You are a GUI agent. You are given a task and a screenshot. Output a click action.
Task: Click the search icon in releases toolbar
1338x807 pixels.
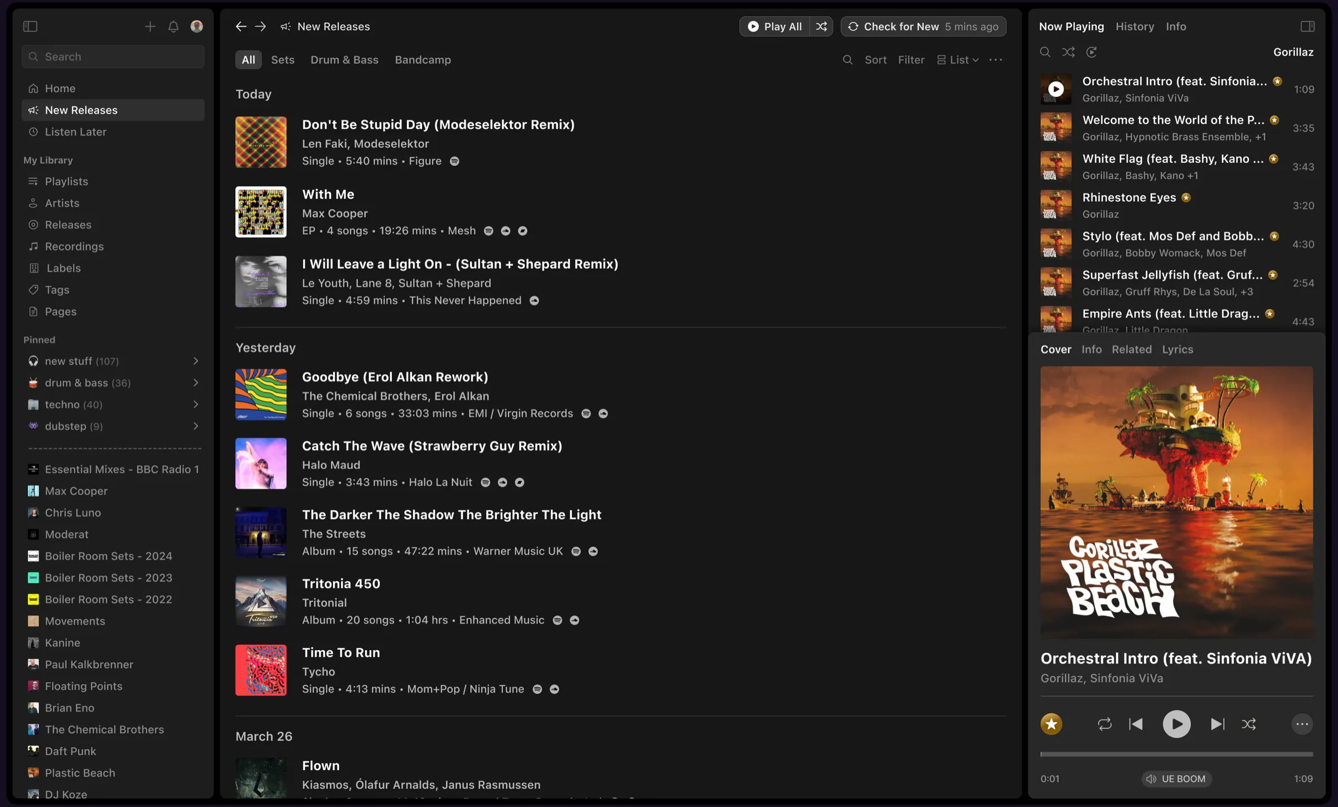click(x=847, y=60)
